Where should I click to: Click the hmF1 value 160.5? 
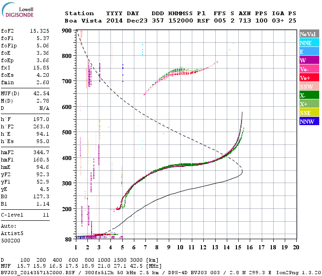point(41,160)
